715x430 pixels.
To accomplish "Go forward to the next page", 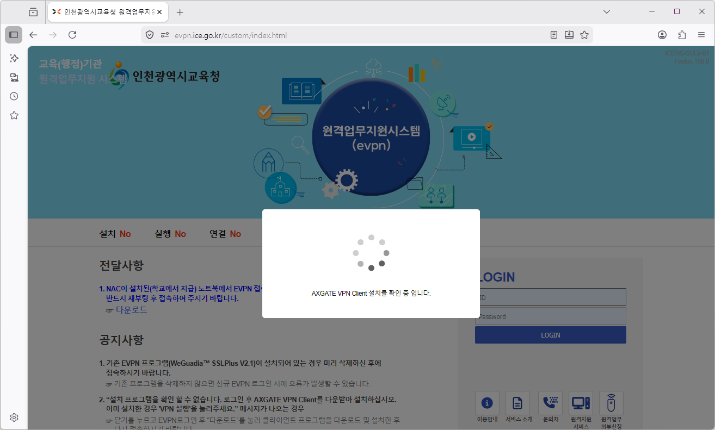I will pyautogui.click(x=53, y=35).
